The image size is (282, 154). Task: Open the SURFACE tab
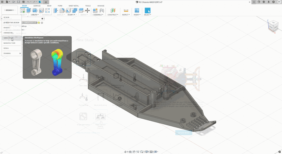(37, 6)
